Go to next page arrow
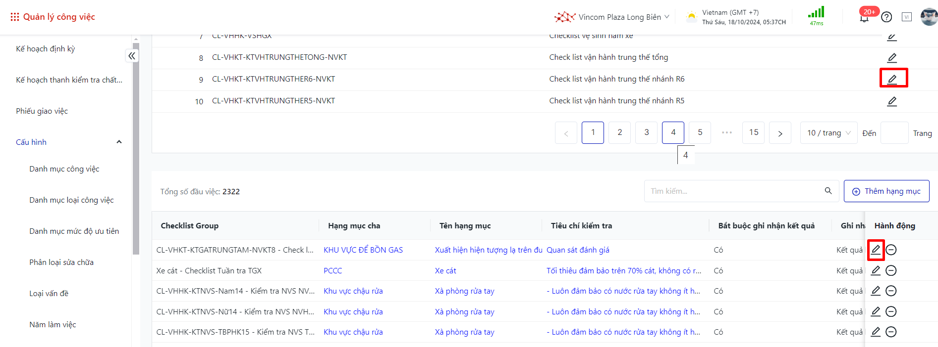This screenshot has width=938, height=347. [x=780, y=133]
